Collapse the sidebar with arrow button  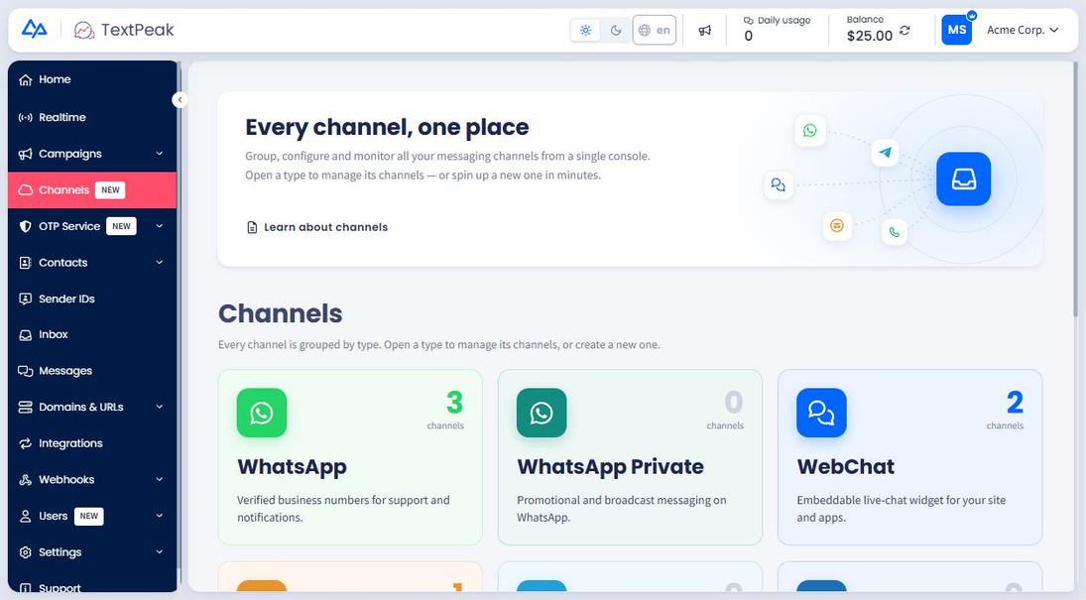(180, 100)
